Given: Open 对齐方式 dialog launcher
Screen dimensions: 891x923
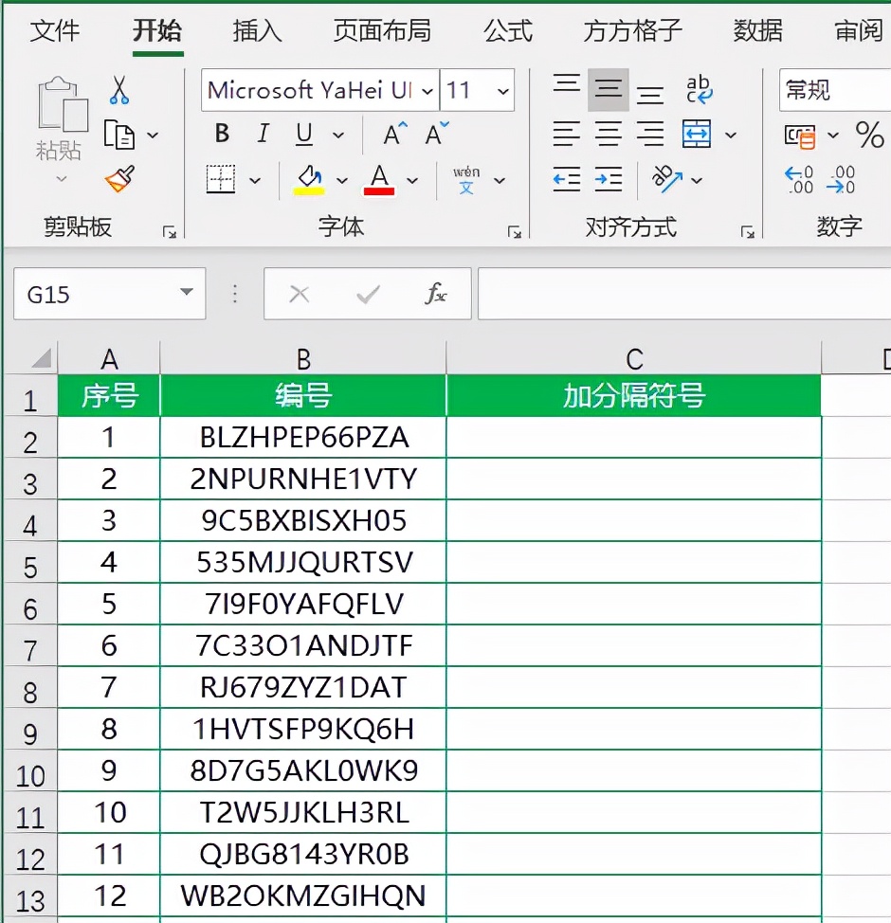Looking at the screenshot, I should tap(748, 232).
